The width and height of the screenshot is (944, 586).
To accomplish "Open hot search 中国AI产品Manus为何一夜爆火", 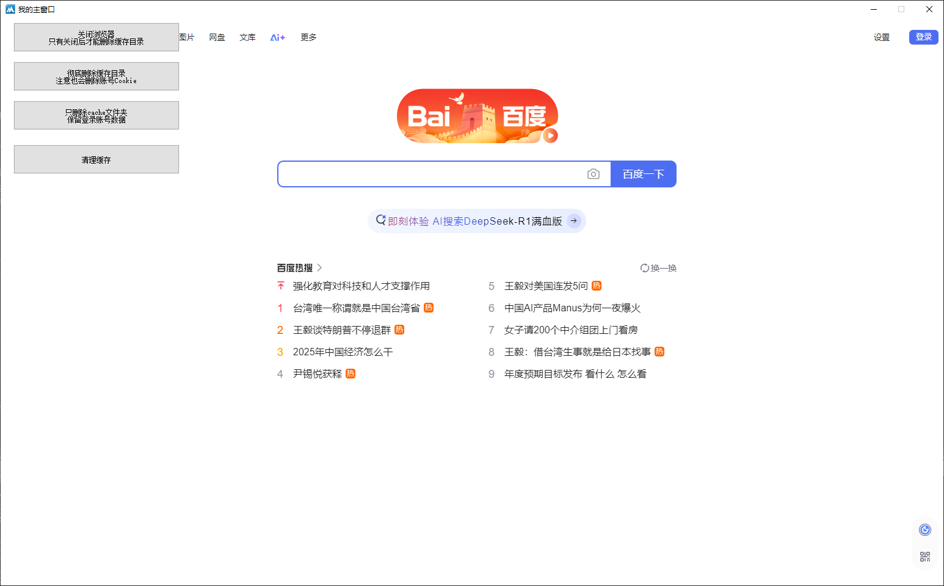I will [573, 308].
